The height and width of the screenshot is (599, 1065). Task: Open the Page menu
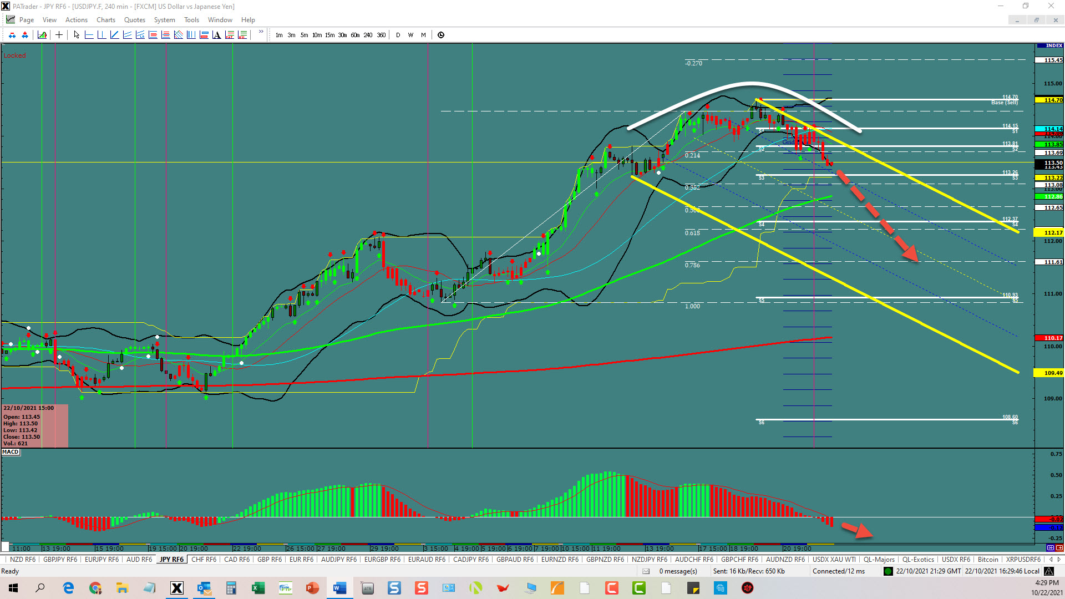click(26, 20)
